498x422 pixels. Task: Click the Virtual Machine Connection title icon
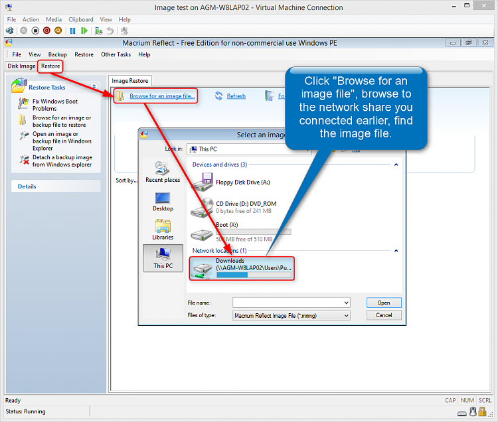[x=9, y=7]
